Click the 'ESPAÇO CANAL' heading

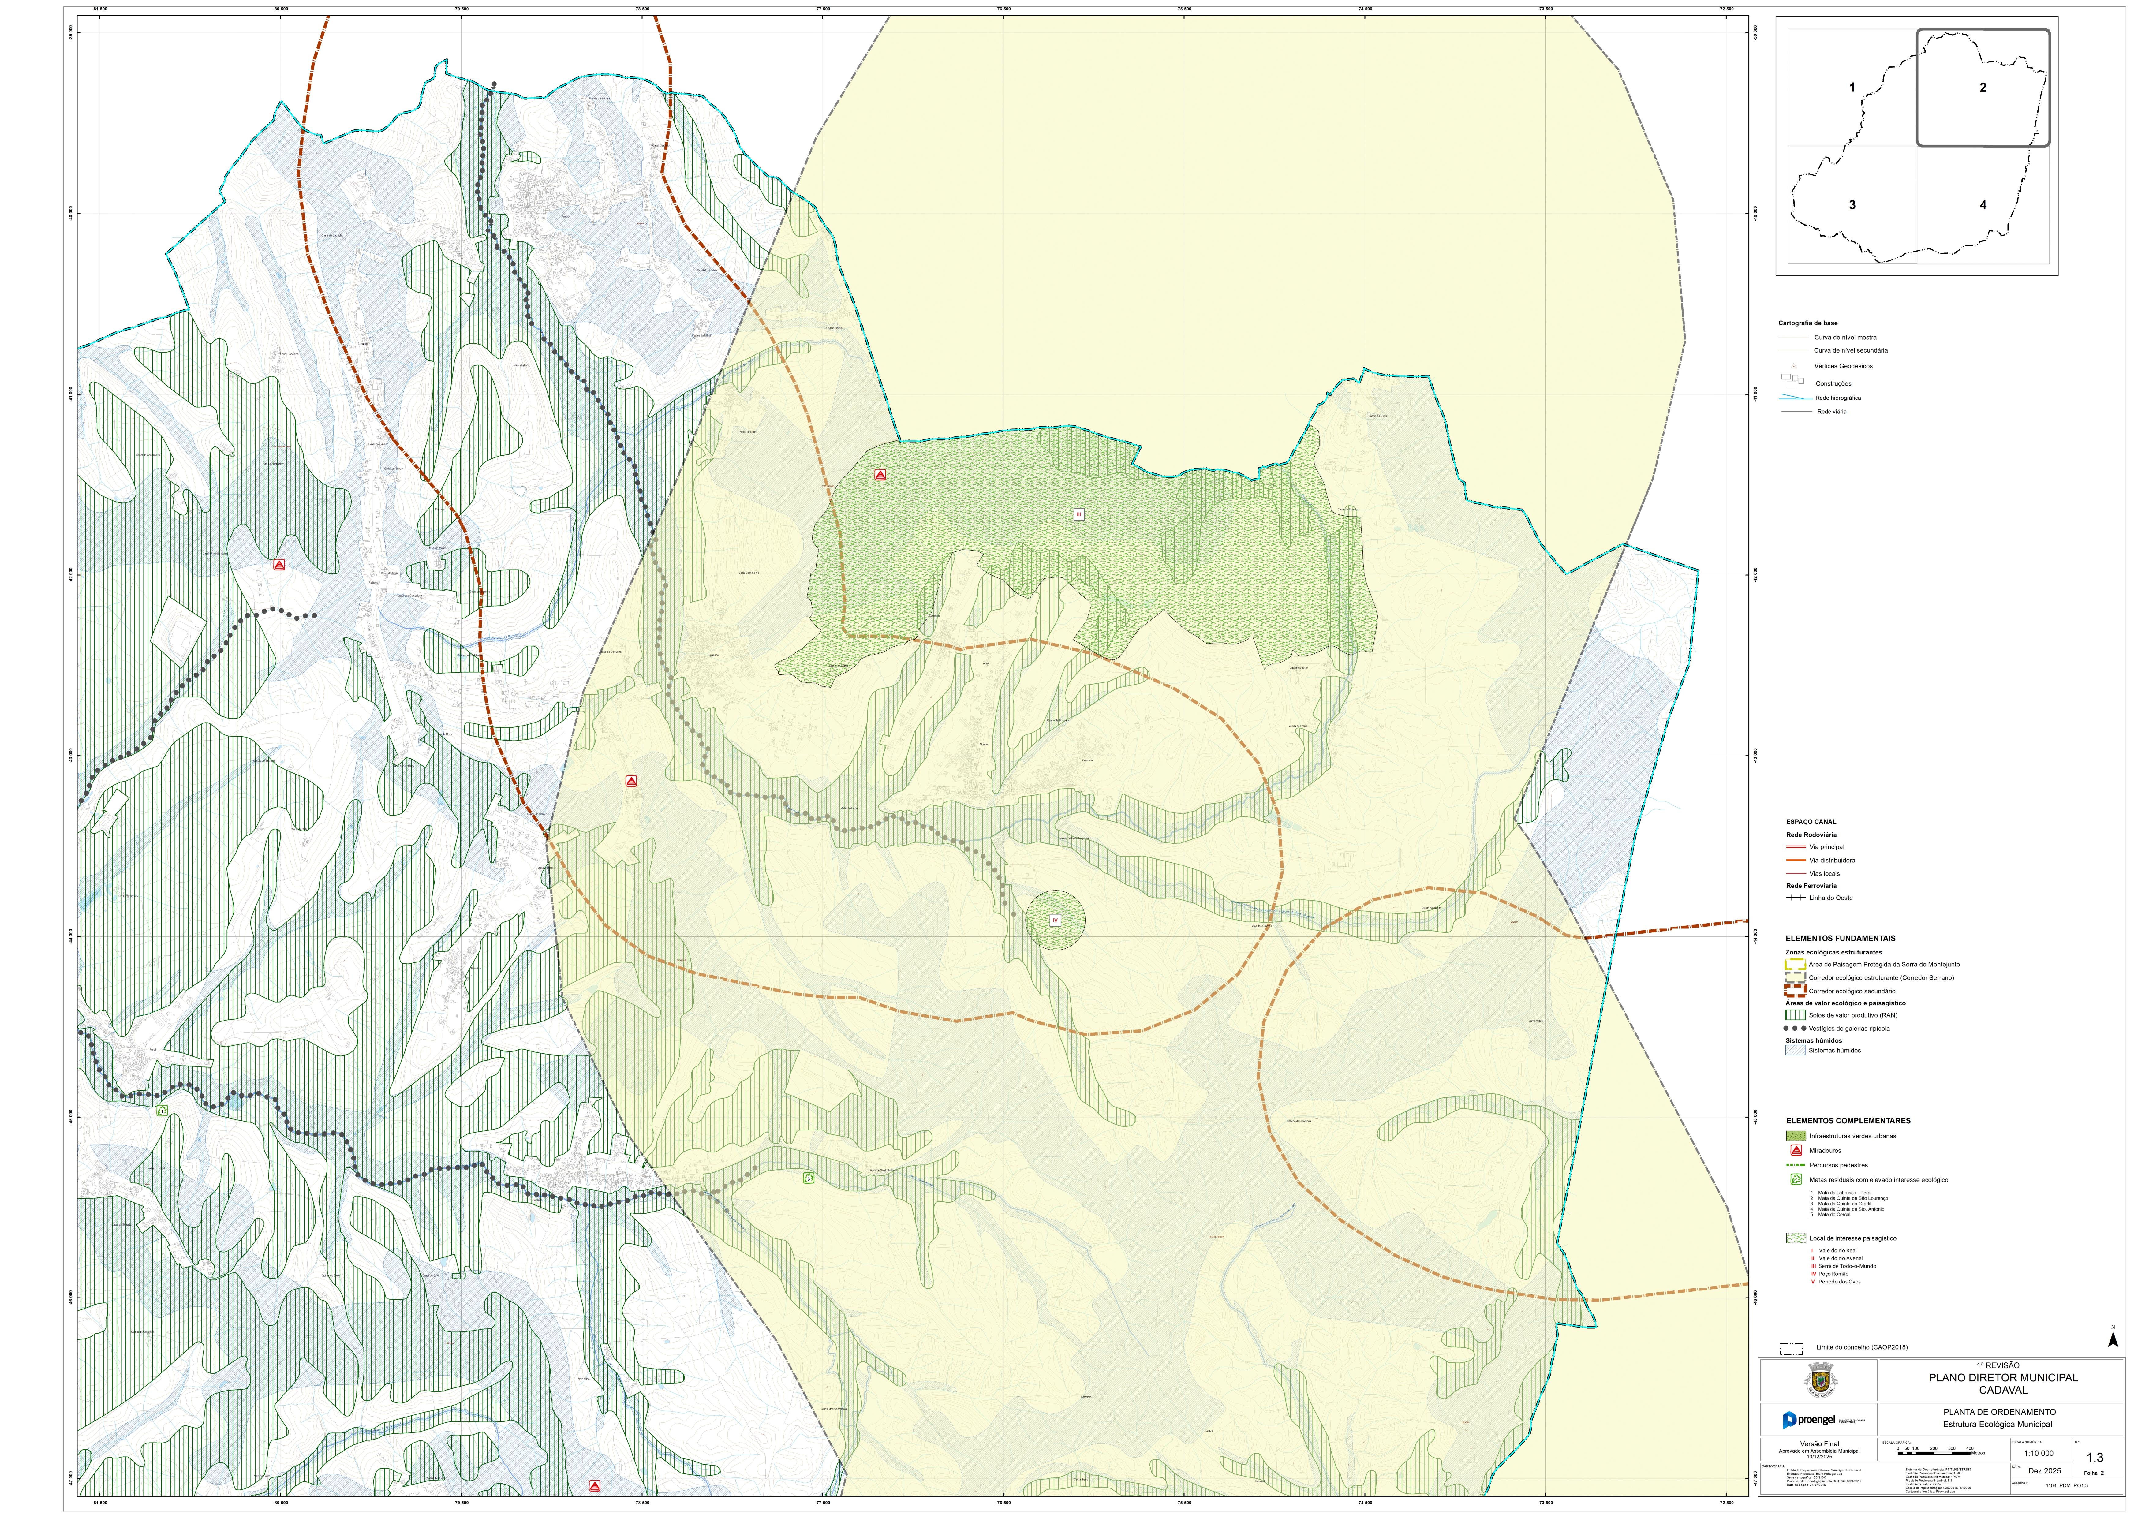pos(1811,822)
